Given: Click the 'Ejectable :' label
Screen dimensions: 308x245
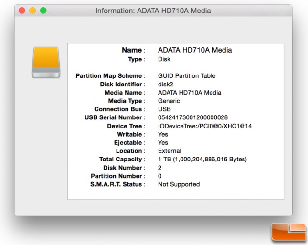Looking at the screenshot, I should pyautogui.click(x=130, y=143).
